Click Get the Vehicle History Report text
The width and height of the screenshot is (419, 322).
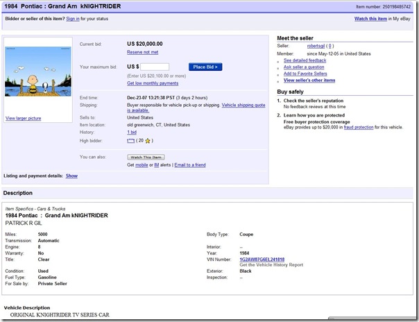click(271, 265)
